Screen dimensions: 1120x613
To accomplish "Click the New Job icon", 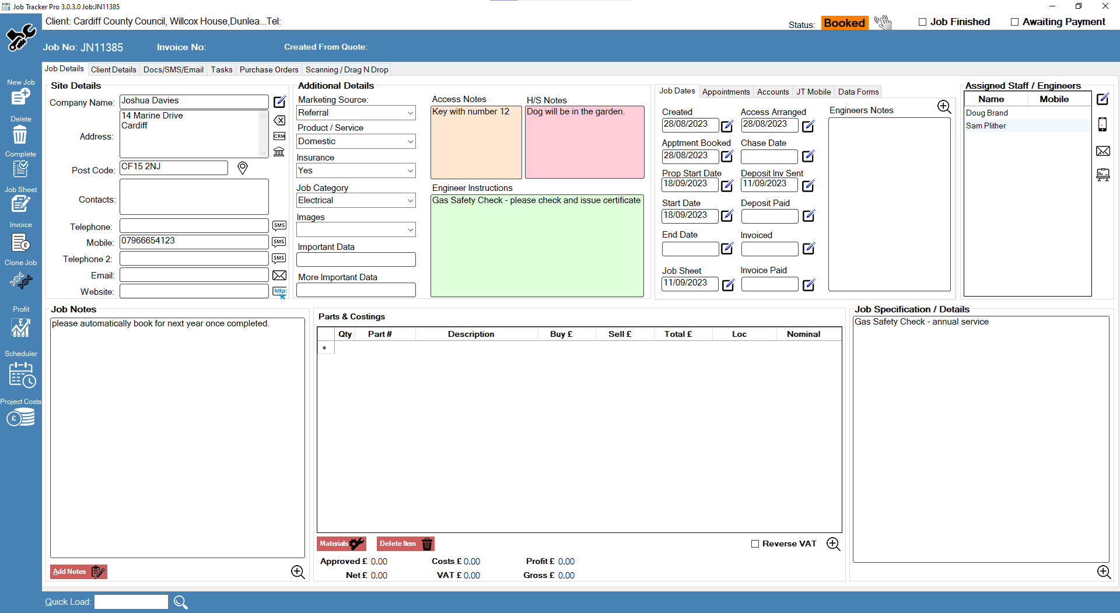I will pyautogui.click(x=20, y=96).
